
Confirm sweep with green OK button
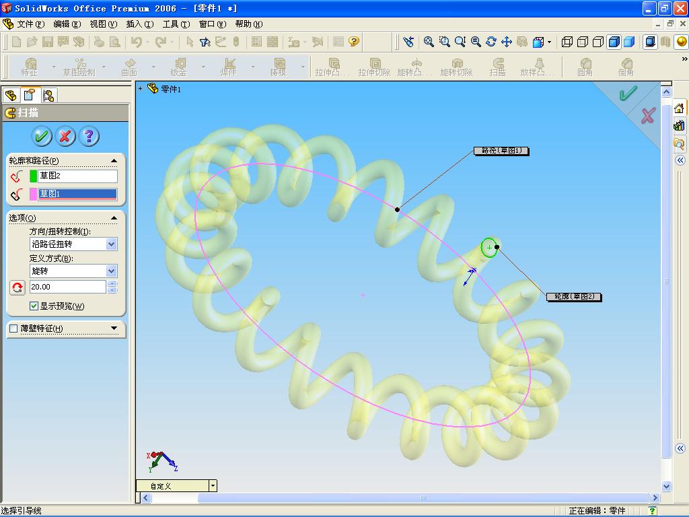coord(41,136)
